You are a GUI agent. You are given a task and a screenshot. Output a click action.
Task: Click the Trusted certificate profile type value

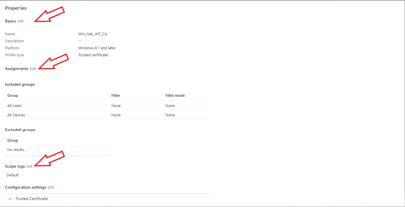coord(93,55)
